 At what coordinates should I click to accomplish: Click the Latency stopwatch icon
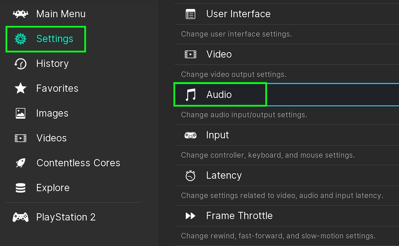click(190, 175)
